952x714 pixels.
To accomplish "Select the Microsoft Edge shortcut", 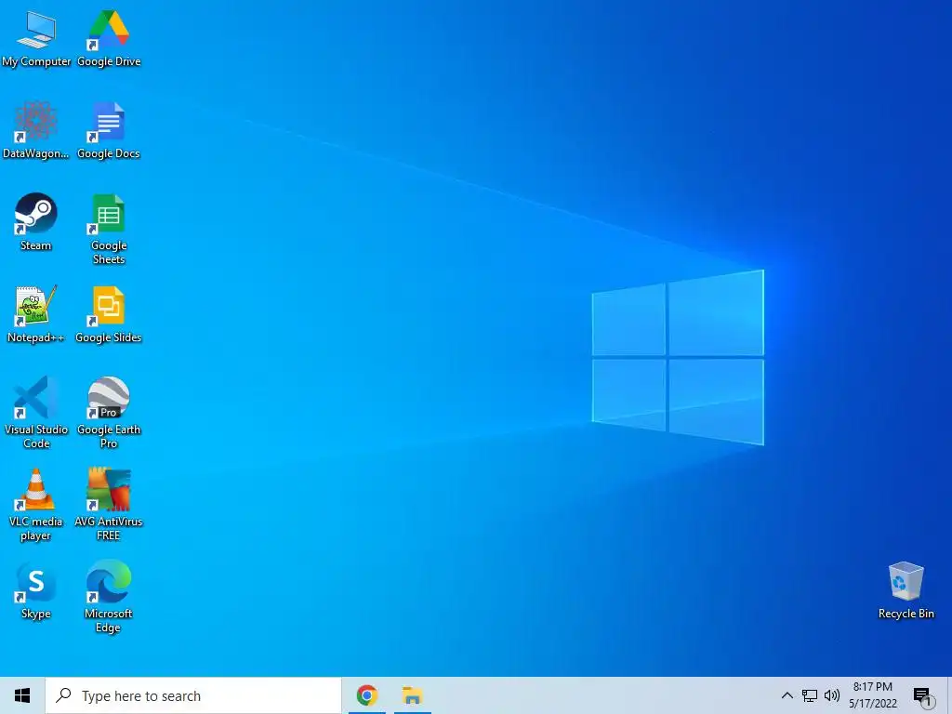I will point(109,597).
